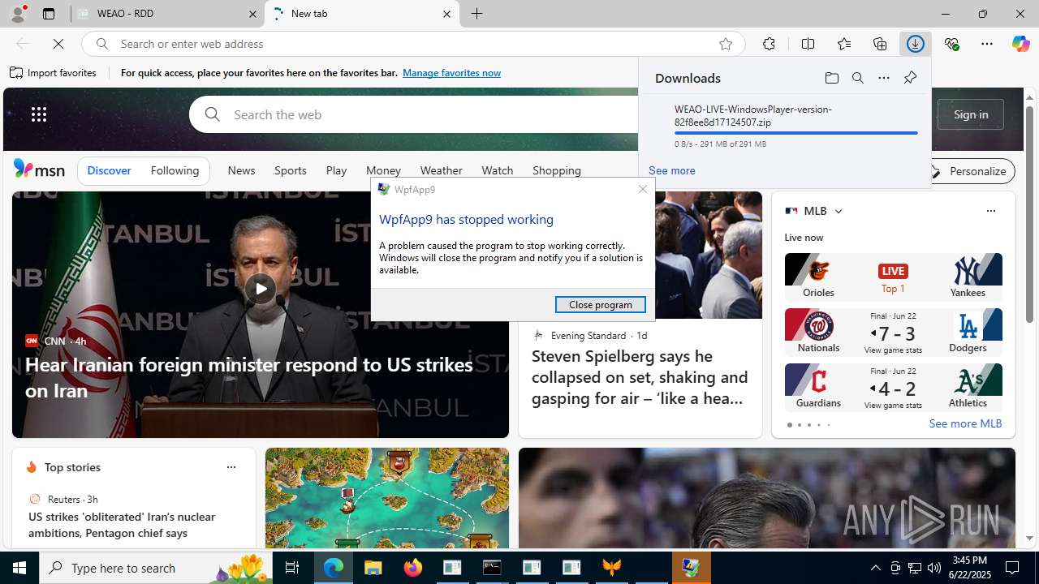Add this page to favorites star

726,44
